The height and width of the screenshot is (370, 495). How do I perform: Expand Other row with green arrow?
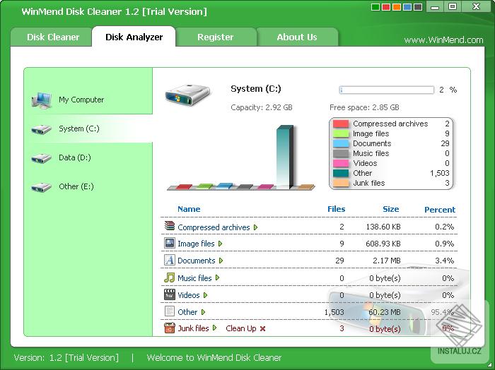tap(203, 312)
